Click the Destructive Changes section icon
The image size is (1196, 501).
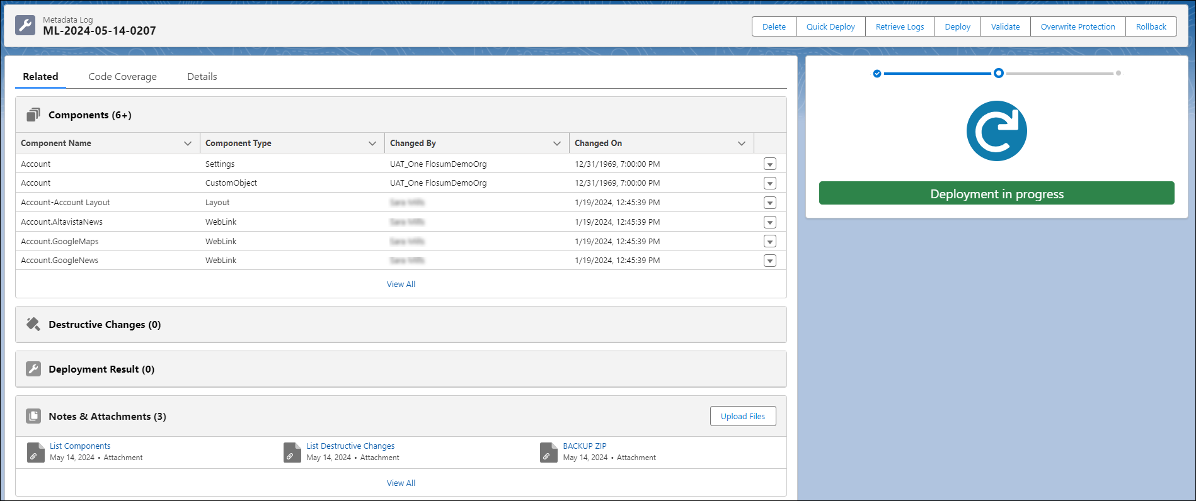tap(33, 324)
